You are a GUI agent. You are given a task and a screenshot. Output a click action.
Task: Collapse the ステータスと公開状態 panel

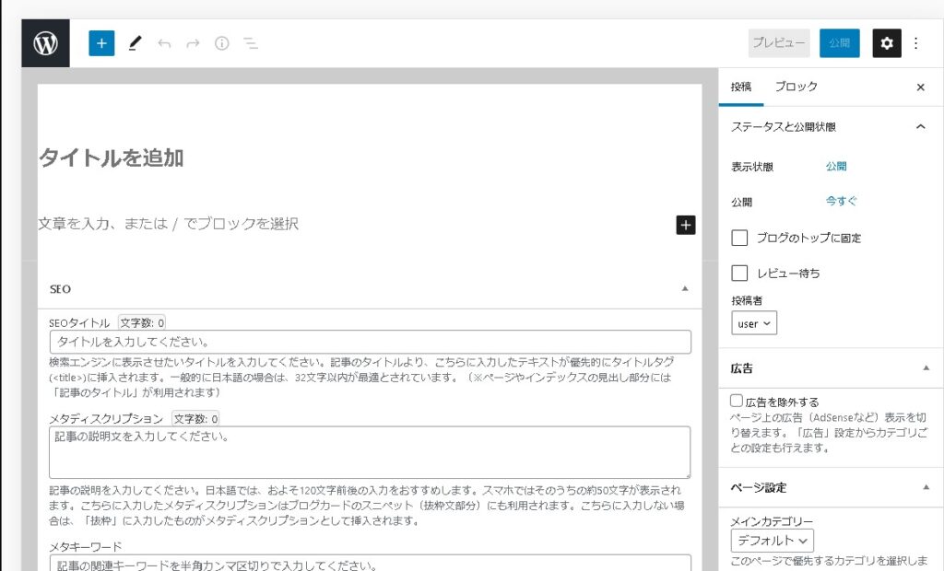coord(919,127)
